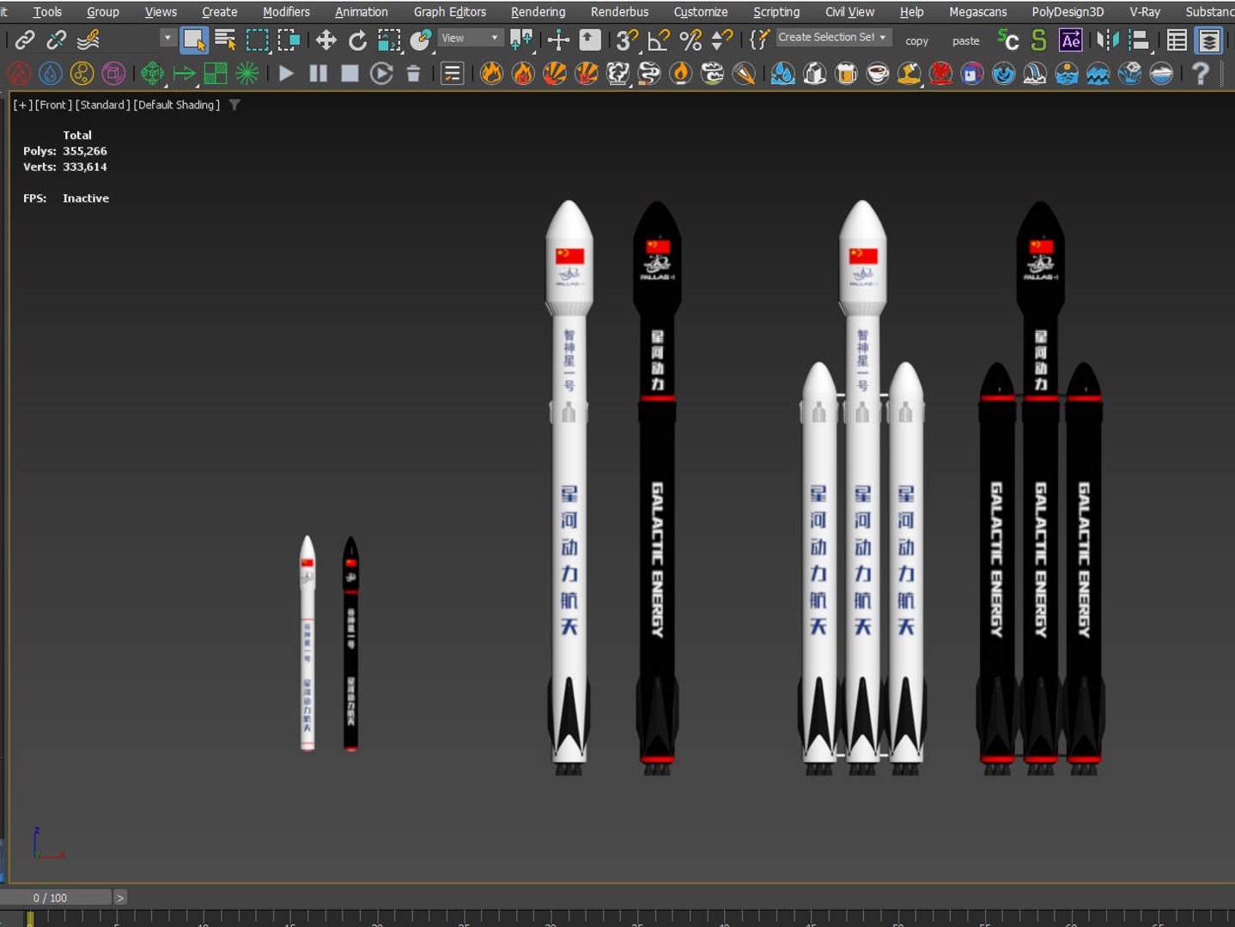Toggle Window/Crossing selection mode
The height and width of the screenshot is (927, 1235).
coord(289,39)
